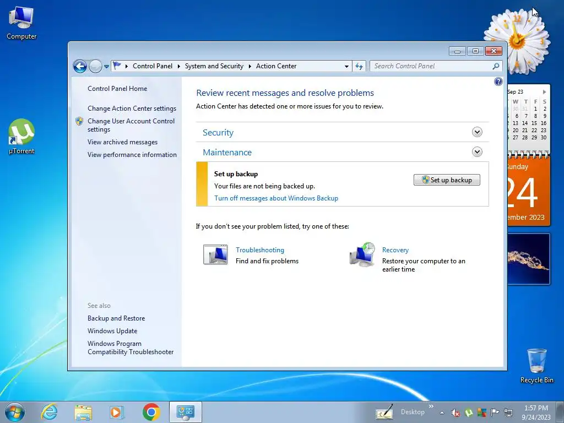Click the muted volume tray icon
This screenshot has width=564, height=423.
(455, 413)
